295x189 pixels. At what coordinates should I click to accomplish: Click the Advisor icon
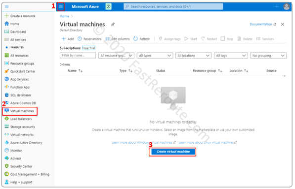6,158
